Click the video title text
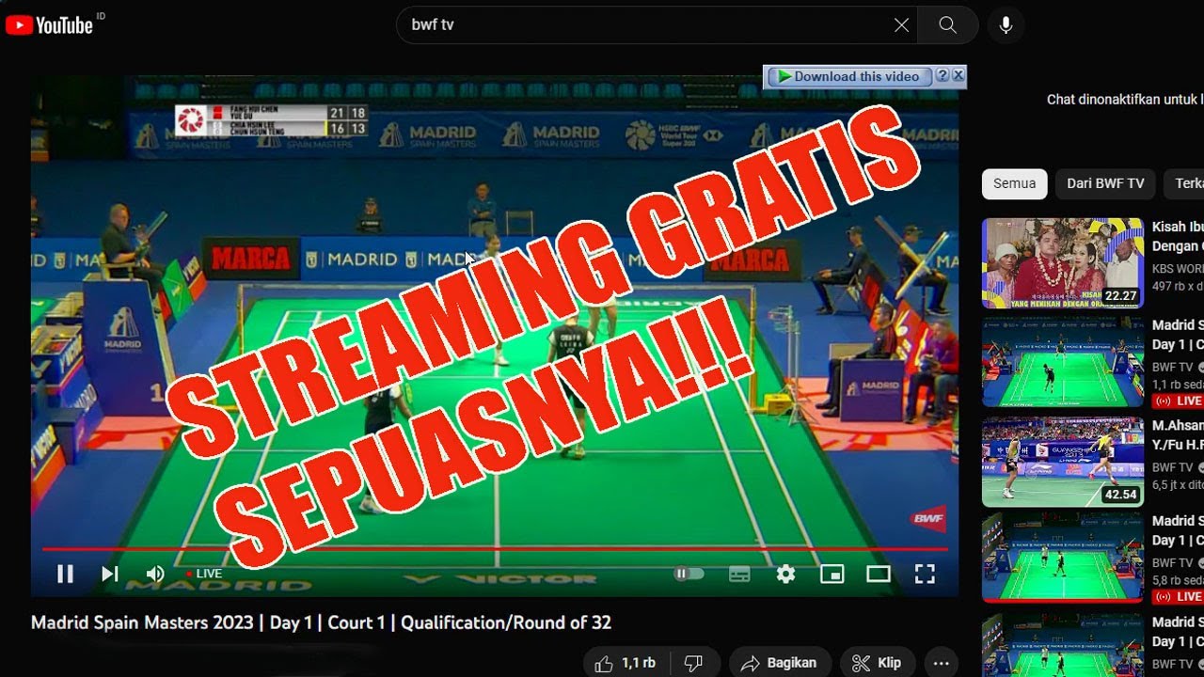Image resolution: width=1204 pixels, height=677 pixels. point(321,622)
